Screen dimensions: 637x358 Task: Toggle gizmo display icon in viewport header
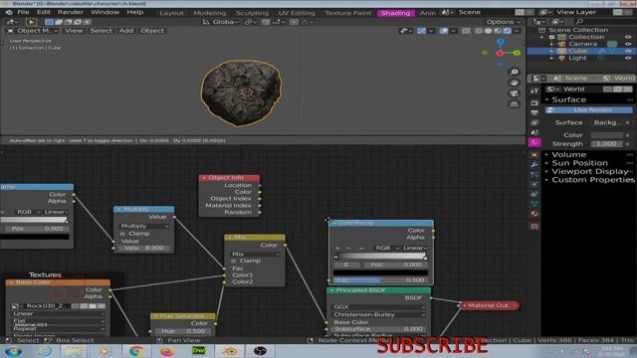coord(421,31)
